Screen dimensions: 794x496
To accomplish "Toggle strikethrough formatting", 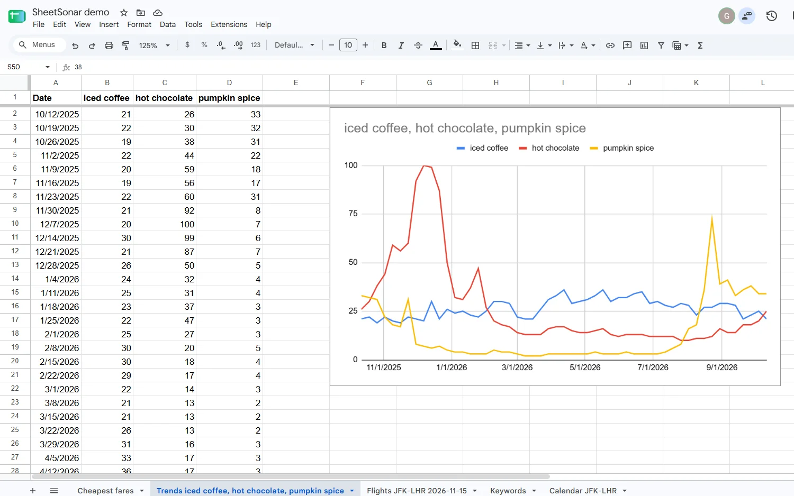I will (x=418, y=45).
